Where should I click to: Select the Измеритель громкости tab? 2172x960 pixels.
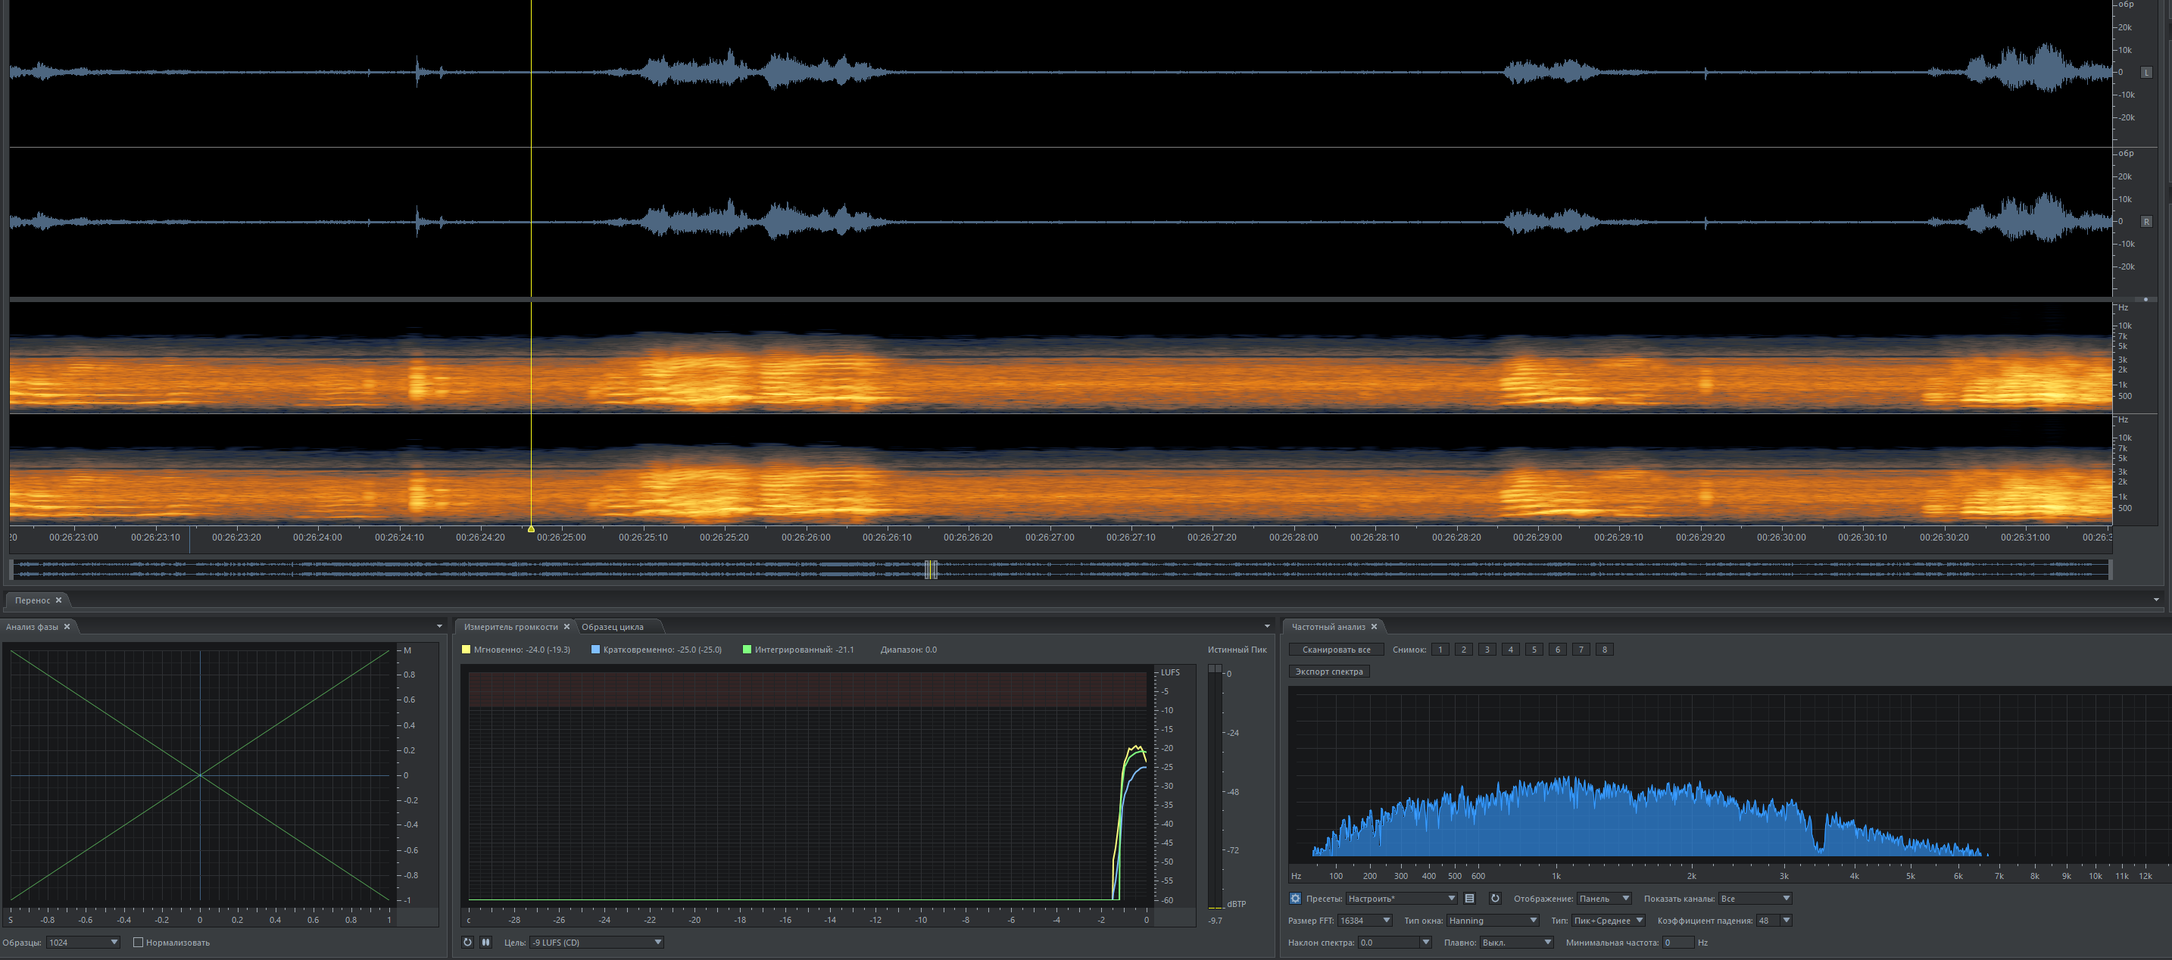[x=510, y=626]
